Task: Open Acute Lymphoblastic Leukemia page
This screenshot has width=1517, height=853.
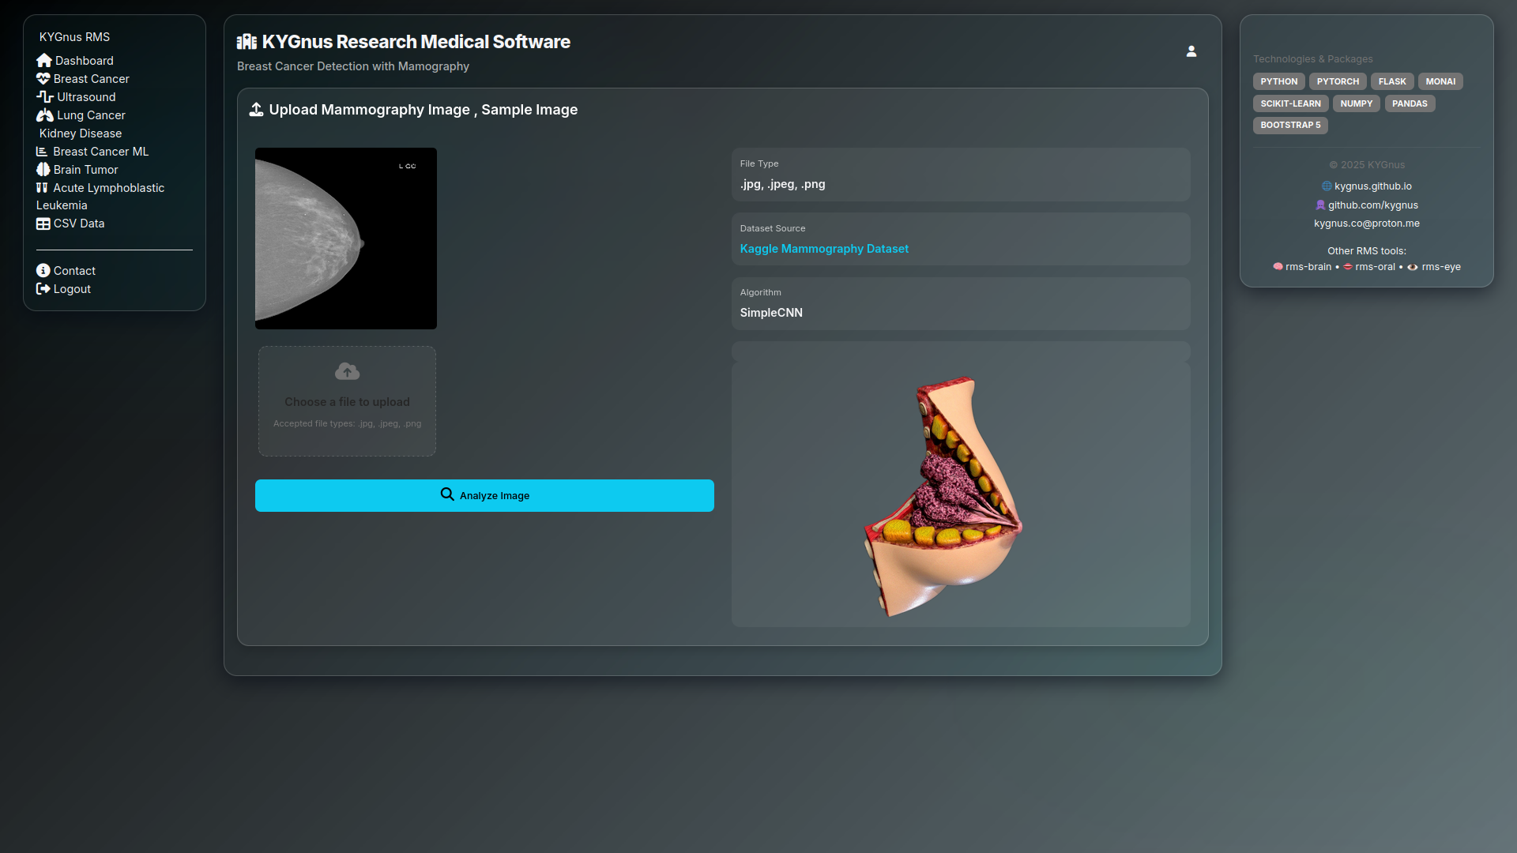Action: (108, 188)
